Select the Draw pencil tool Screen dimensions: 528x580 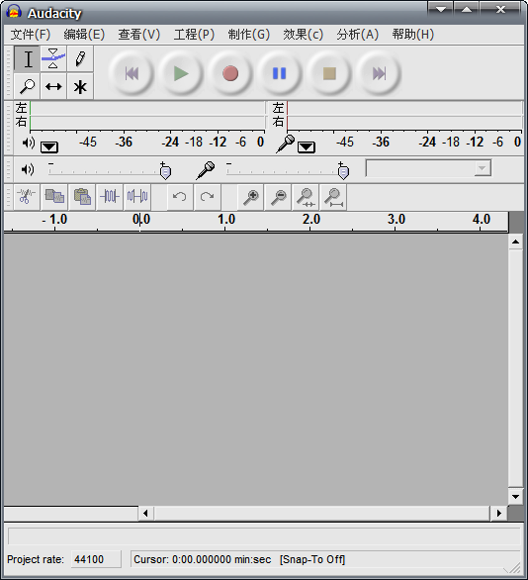point(80,59)
